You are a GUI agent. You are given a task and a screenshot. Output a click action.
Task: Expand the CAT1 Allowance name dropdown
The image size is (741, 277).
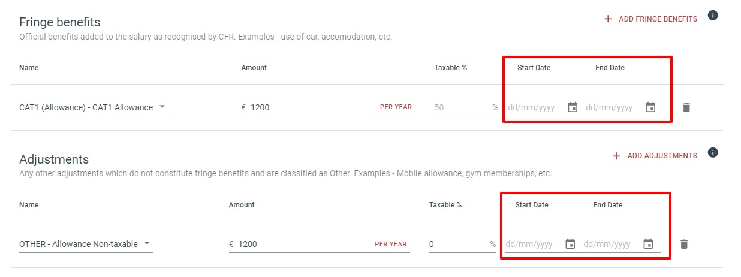[x=94, y=107]
